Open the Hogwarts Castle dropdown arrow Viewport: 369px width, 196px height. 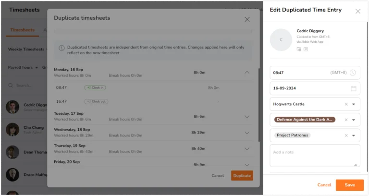(x=354, y=104)
